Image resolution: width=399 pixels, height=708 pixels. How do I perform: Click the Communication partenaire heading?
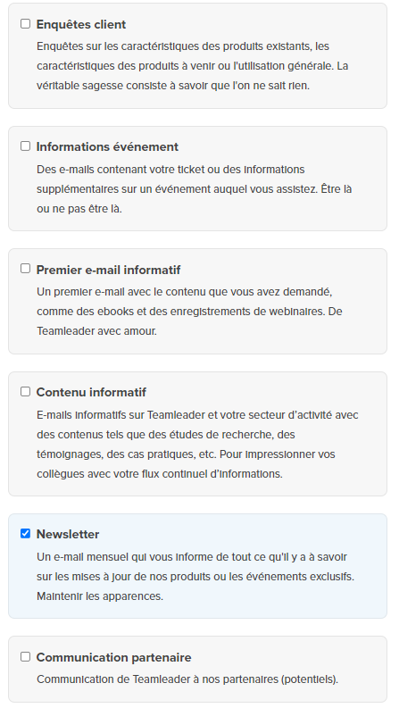(113, 657)
